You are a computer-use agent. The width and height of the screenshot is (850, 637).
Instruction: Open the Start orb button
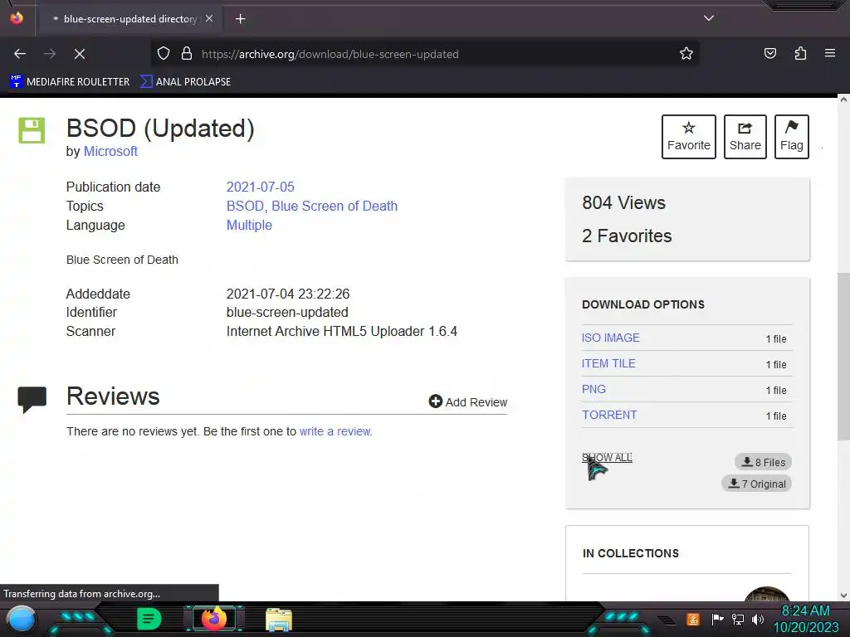[x=21, y=620]
